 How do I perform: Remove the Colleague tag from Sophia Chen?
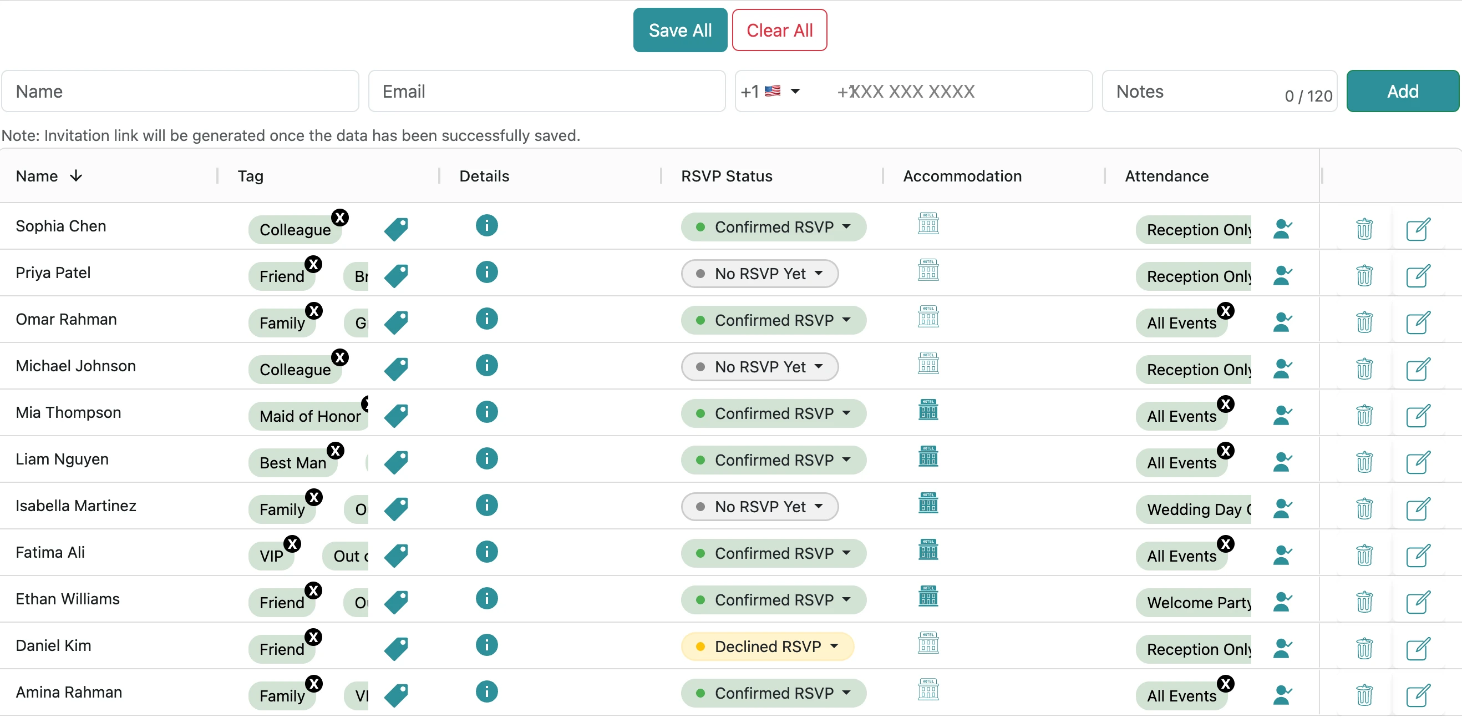coord(340,218)
